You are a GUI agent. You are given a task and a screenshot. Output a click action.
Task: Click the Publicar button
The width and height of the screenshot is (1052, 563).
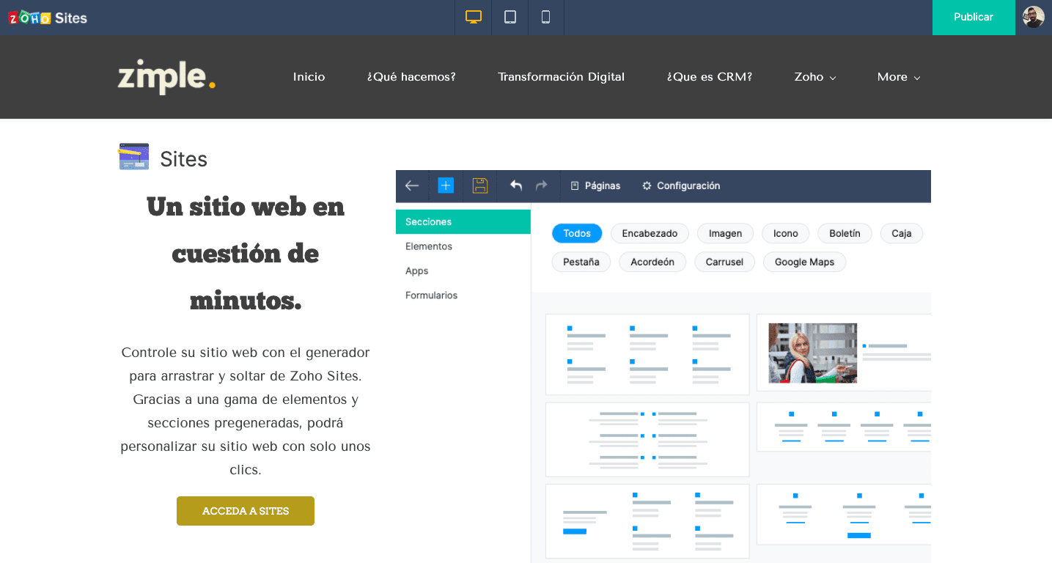974,18
